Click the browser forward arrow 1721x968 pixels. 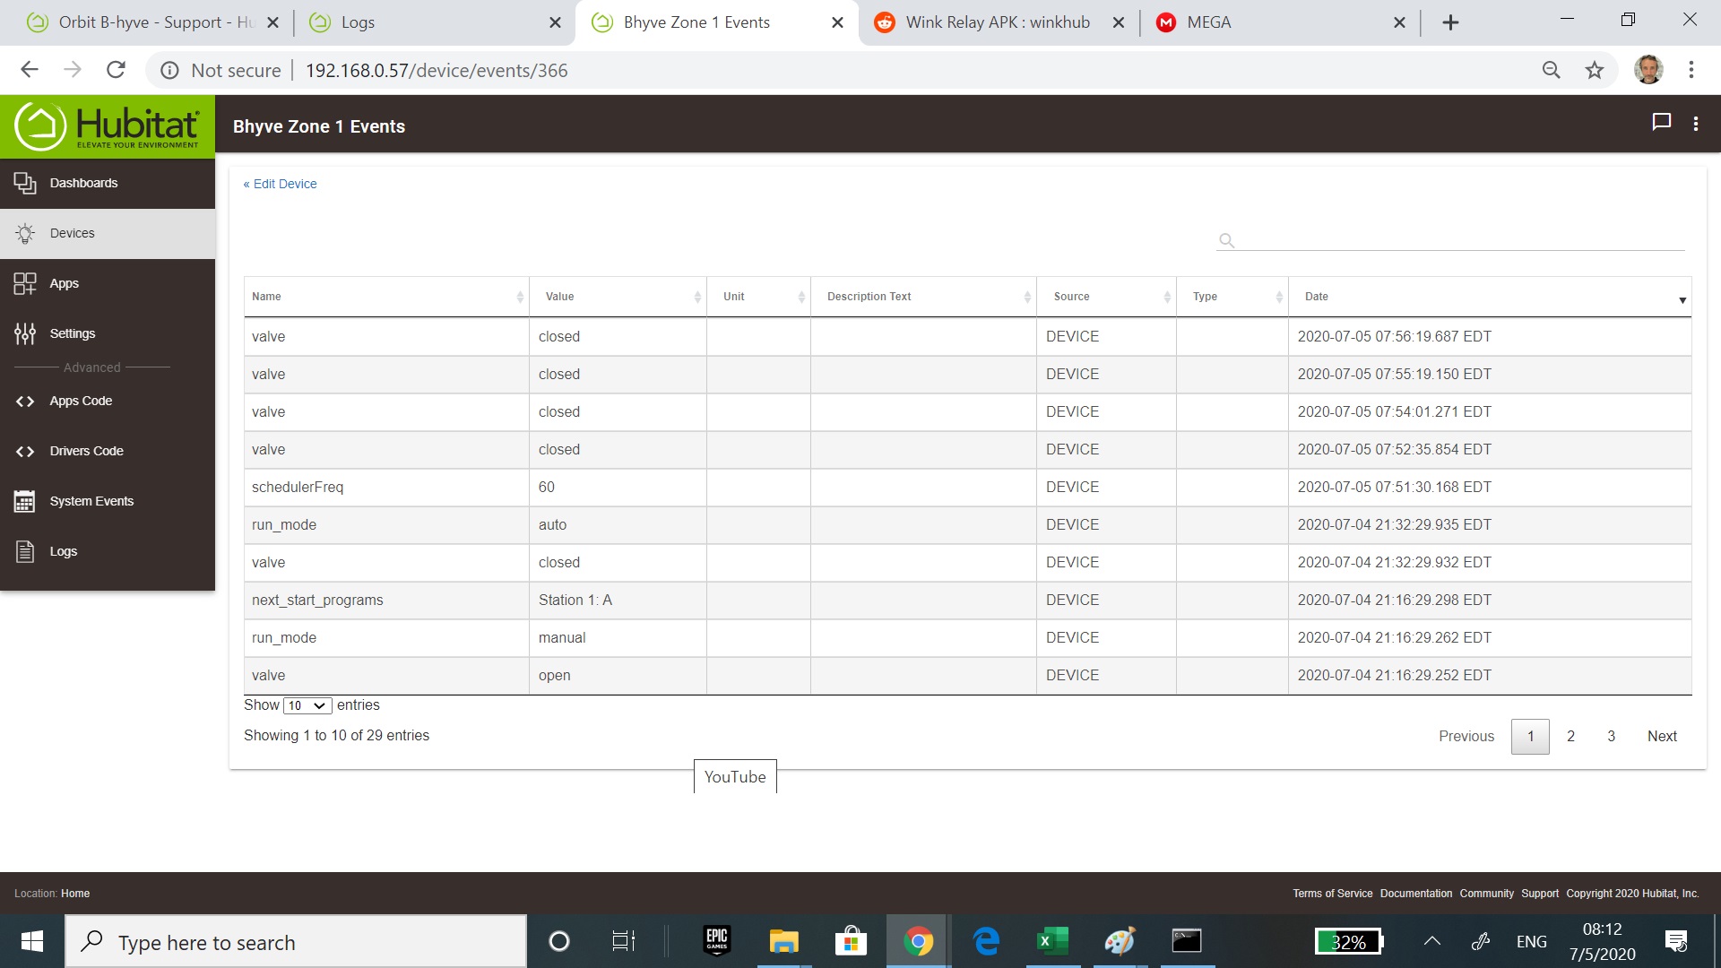click(x=73, y=70)
